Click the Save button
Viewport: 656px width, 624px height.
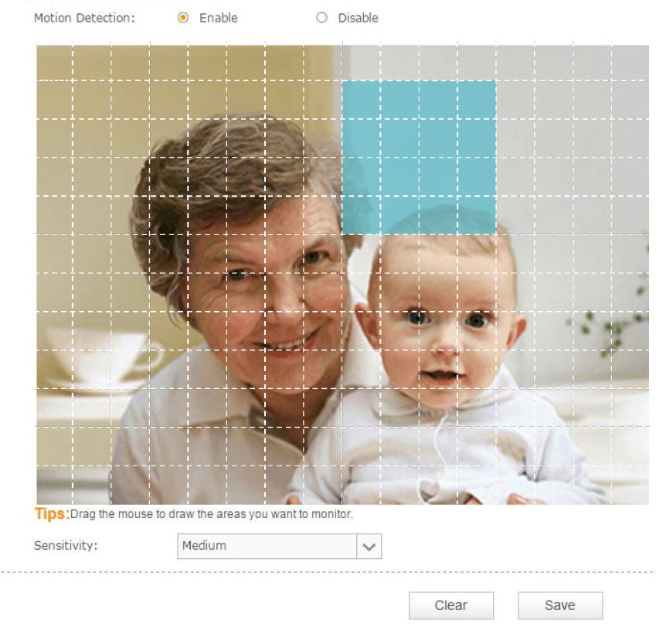[560, 605]
